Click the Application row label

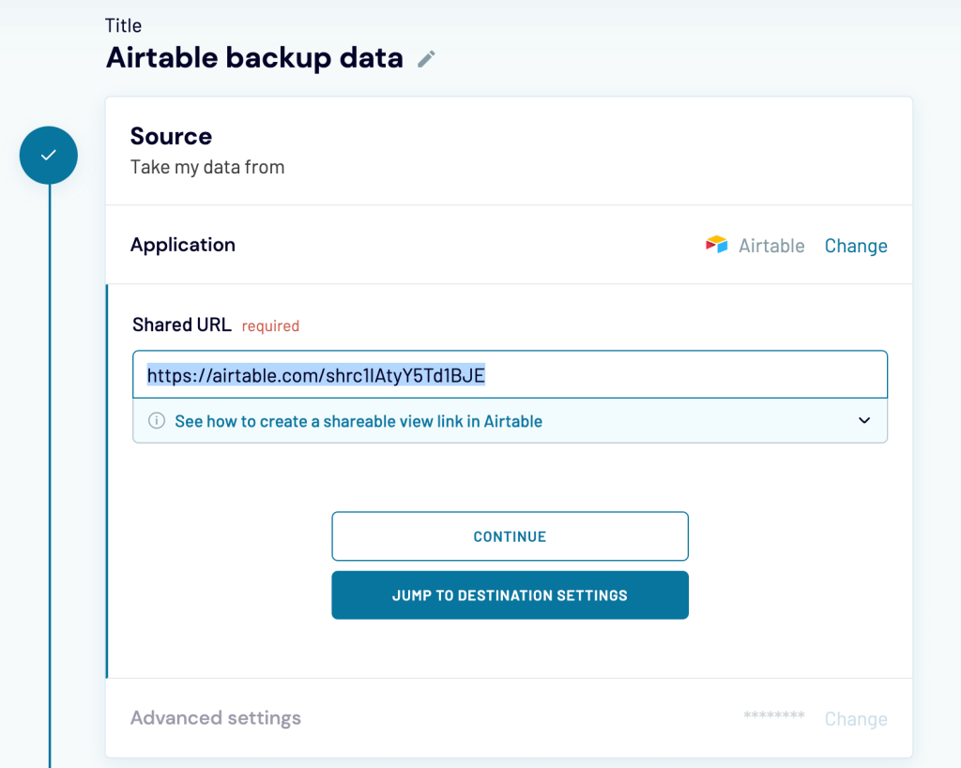183,245
